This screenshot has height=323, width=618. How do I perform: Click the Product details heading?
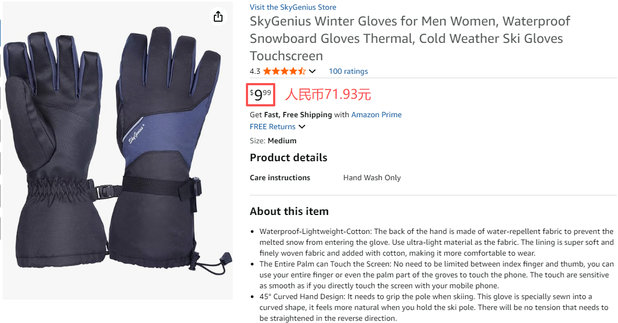(x=288, y=157)
